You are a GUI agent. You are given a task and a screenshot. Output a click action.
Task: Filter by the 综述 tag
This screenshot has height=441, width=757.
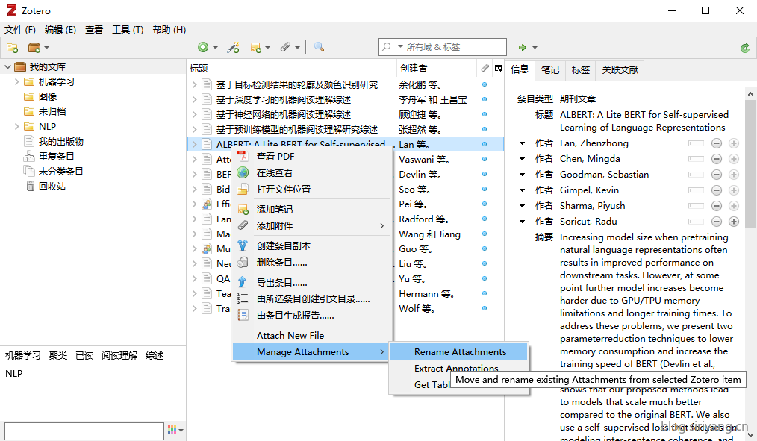click(x=155, y=356)
